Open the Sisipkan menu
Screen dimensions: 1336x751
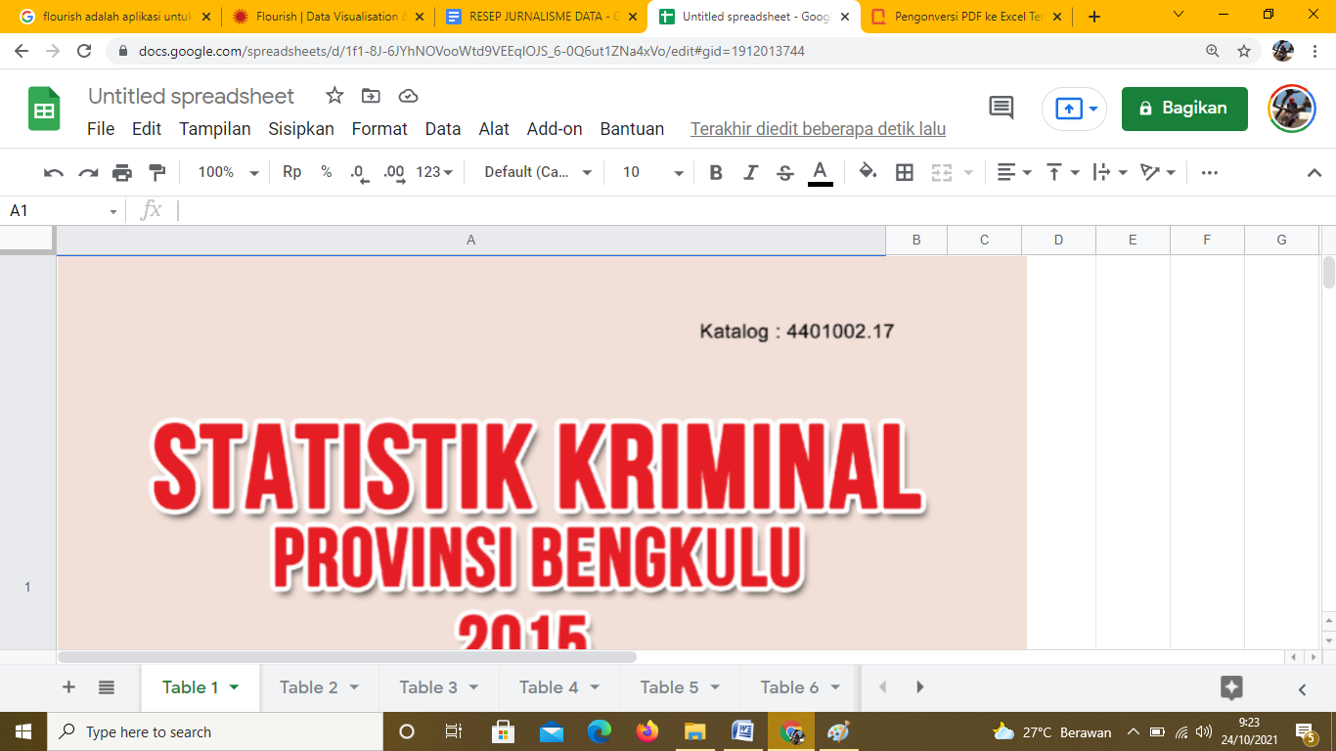tap(301, 129)
